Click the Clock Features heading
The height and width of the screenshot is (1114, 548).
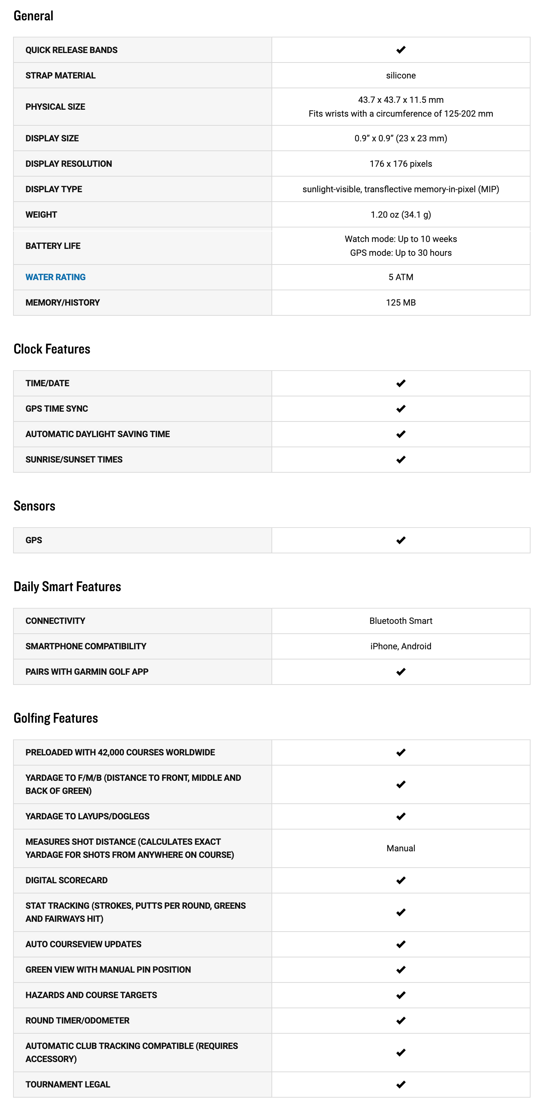pos(52,349)
